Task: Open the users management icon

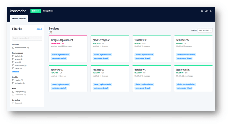Action: [207, 11]
